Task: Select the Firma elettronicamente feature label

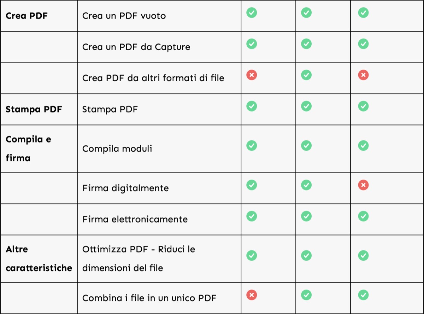Action: (x=135, y=219)
